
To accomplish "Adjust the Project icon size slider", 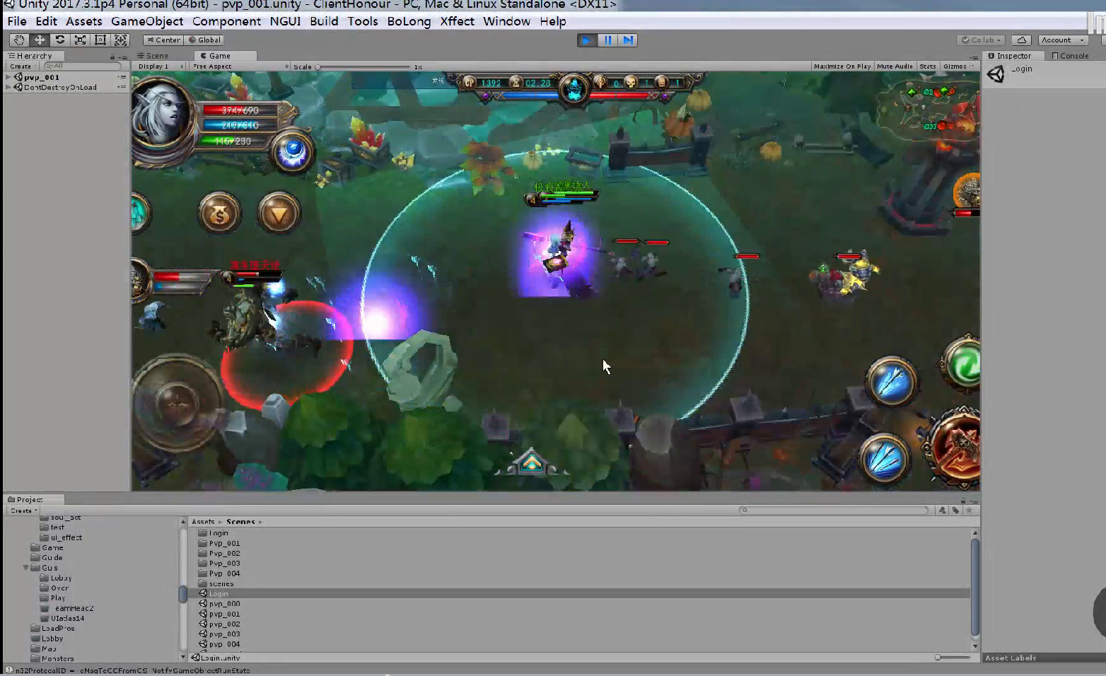I will [954, 658].
